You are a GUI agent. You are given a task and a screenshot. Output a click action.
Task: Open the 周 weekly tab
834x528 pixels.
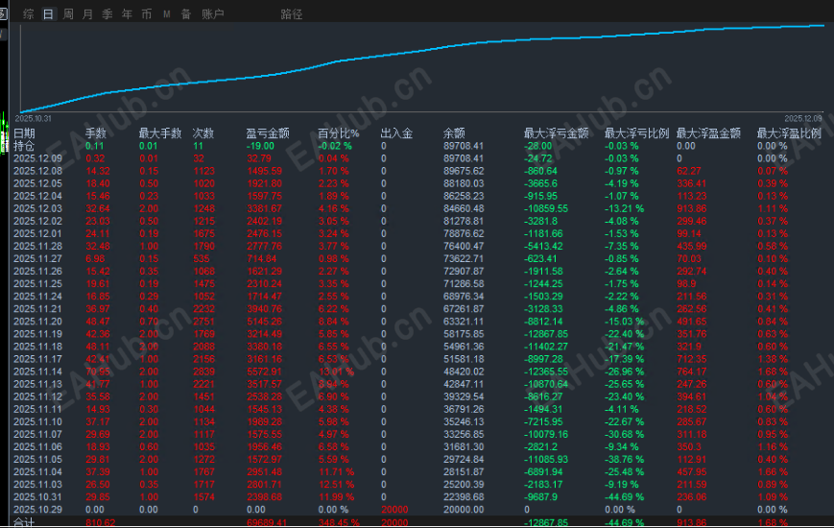pos(68,14)
